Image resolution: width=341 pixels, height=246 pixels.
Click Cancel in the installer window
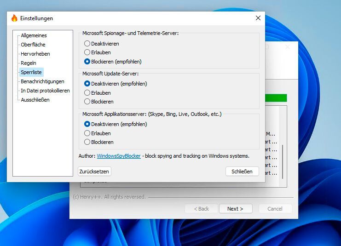pos(275,209)
